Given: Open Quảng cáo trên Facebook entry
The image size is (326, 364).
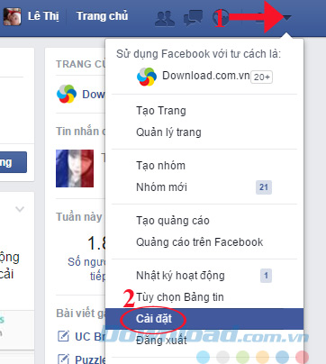Looking at the screenshot, I should coord(200,242).
